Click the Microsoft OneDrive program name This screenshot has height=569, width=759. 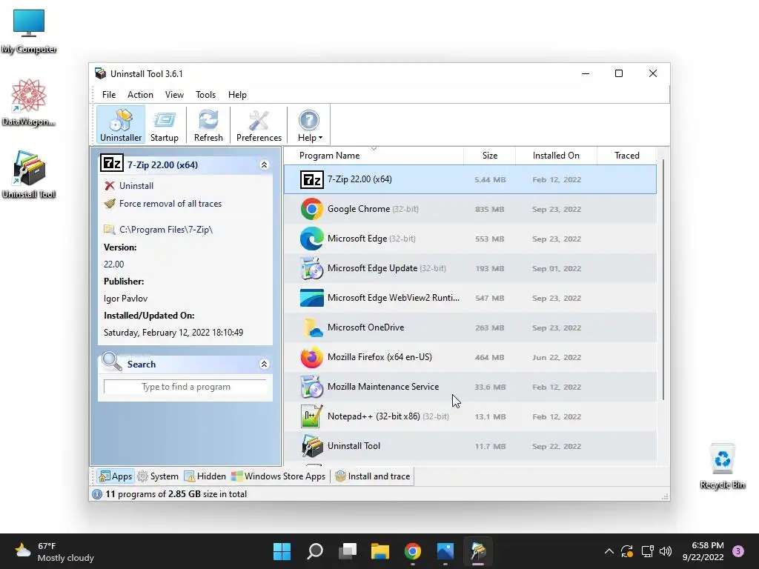coord(366,327)
